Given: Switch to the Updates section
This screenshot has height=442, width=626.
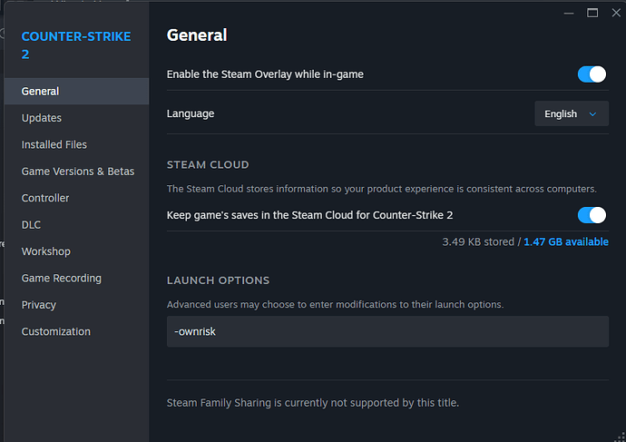Looking at the screenshot, I should point(42,118).
